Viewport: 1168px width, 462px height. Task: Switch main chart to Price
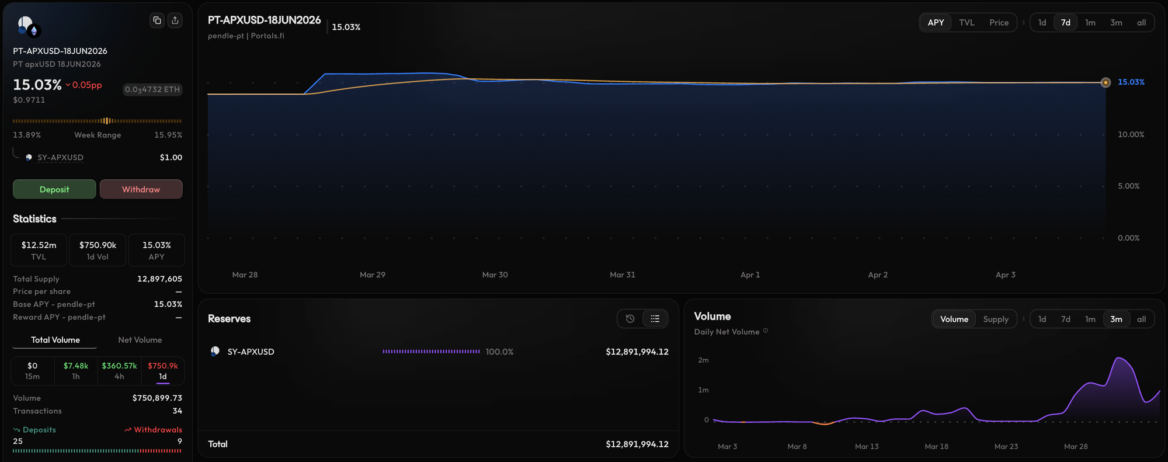click(x=999, y=23)
